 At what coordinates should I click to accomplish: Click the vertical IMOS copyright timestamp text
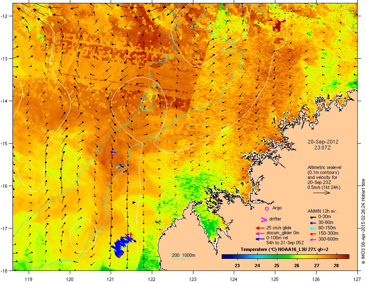[363, 221]
